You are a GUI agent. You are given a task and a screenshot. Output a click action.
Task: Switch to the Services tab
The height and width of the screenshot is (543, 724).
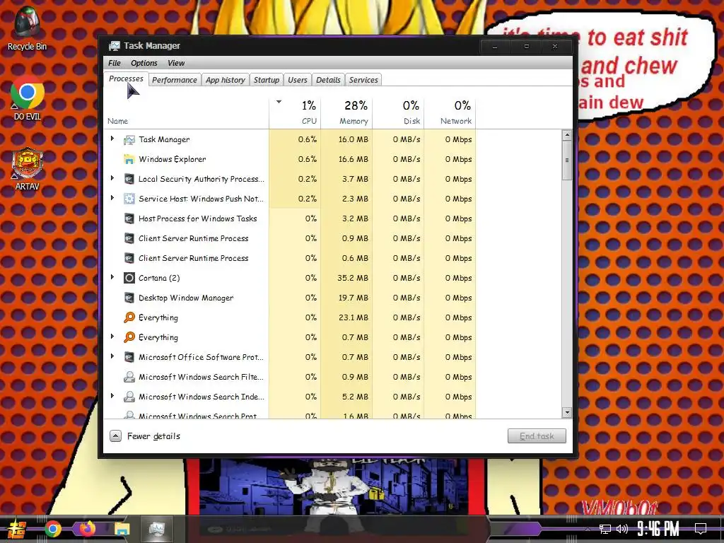[363, 80]
